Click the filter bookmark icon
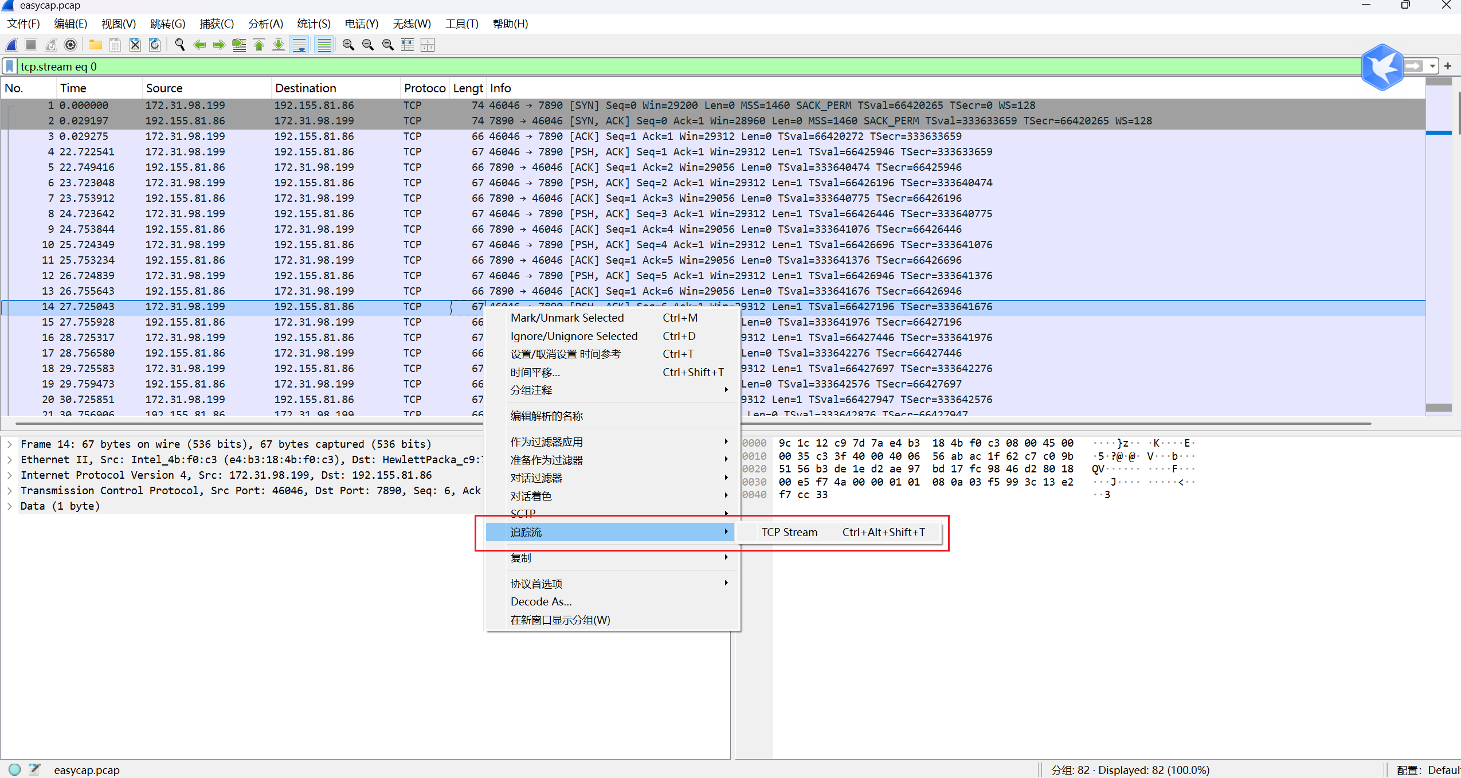 (10, 67)
